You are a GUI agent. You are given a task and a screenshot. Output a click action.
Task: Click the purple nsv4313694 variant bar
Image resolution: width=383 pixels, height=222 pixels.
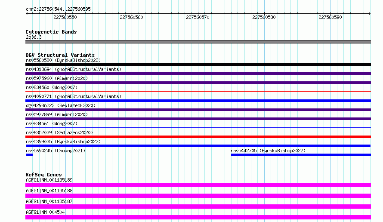[198, 74]
